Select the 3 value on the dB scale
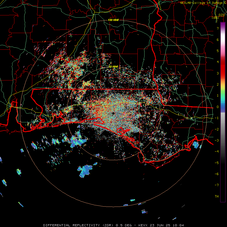 [218, 73]
